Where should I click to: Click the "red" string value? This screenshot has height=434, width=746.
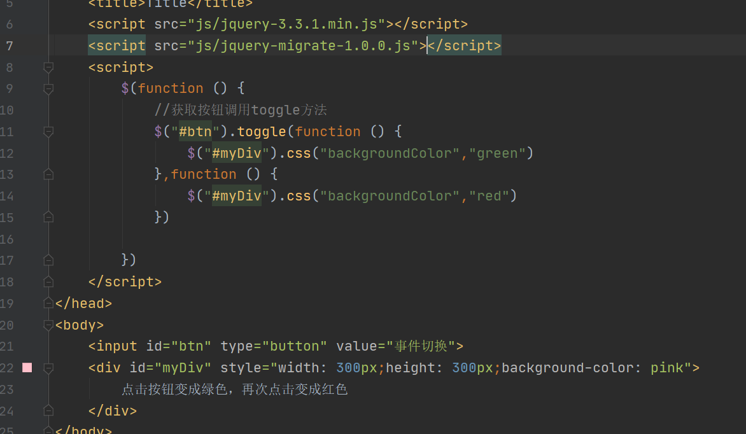[489, 196]
